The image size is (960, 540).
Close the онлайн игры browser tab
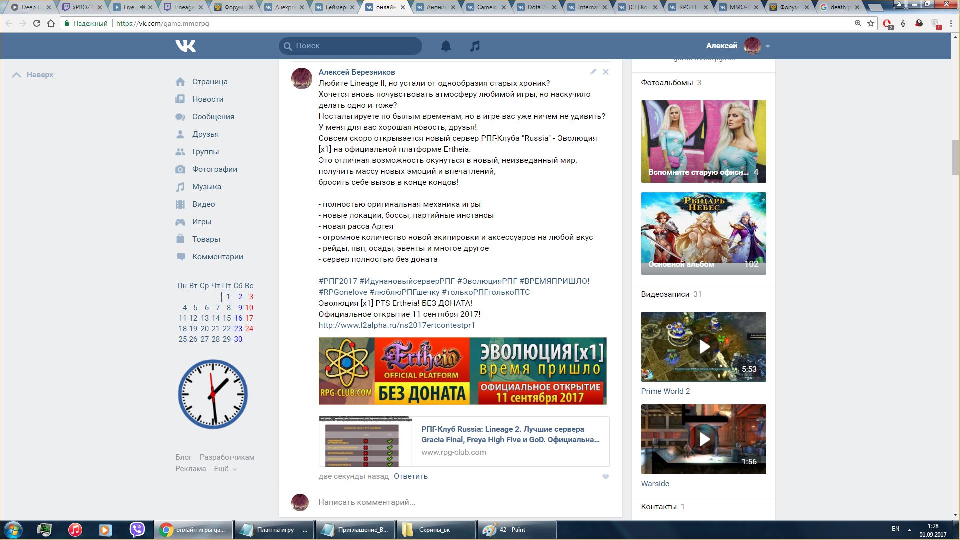click(402, 7)
